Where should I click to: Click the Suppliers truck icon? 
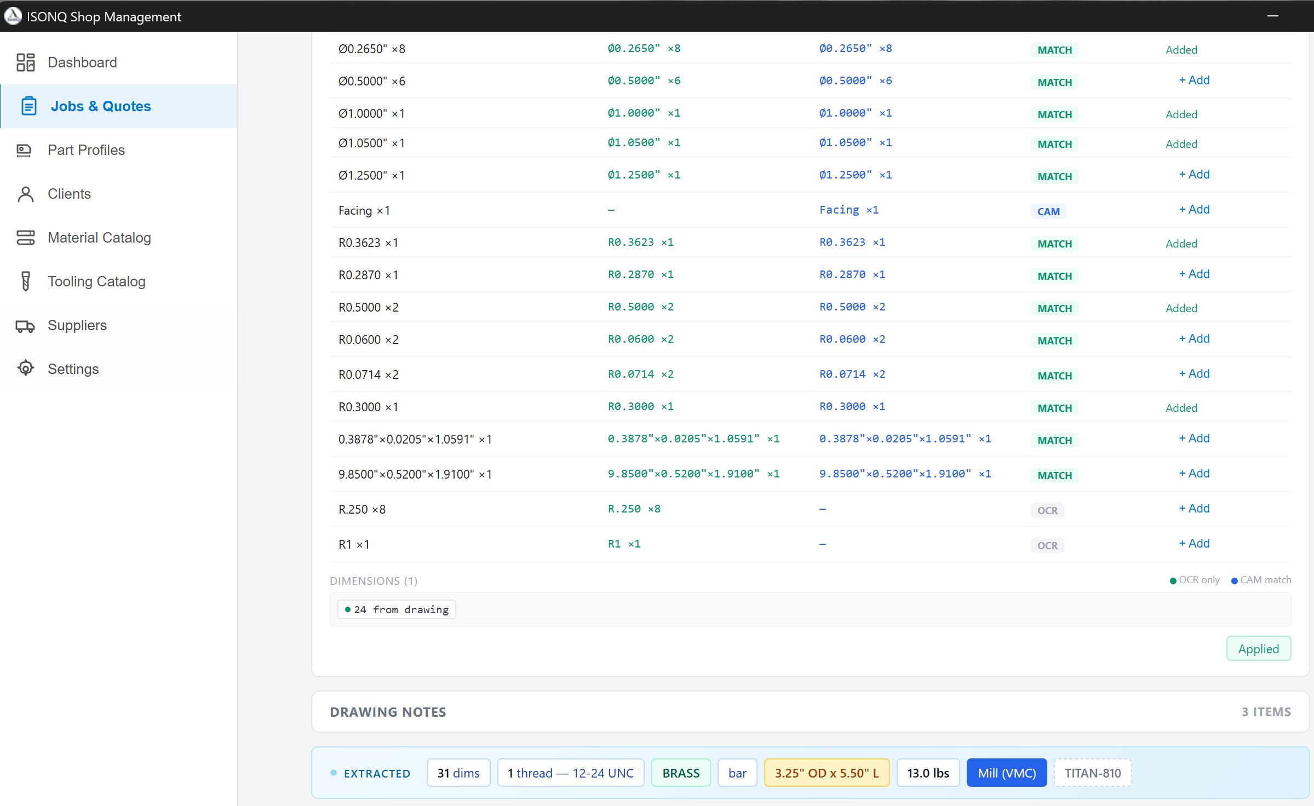pyautogui.click(x=25, y=326)
